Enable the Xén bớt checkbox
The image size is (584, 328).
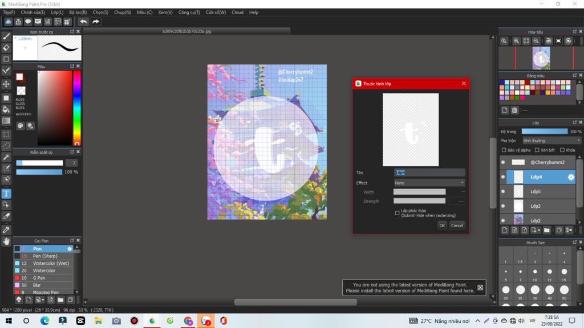537,150
